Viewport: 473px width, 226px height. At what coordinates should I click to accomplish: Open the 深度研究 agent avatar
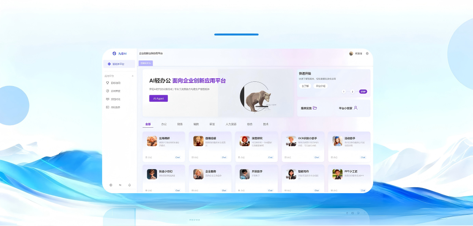coord(245,141)
